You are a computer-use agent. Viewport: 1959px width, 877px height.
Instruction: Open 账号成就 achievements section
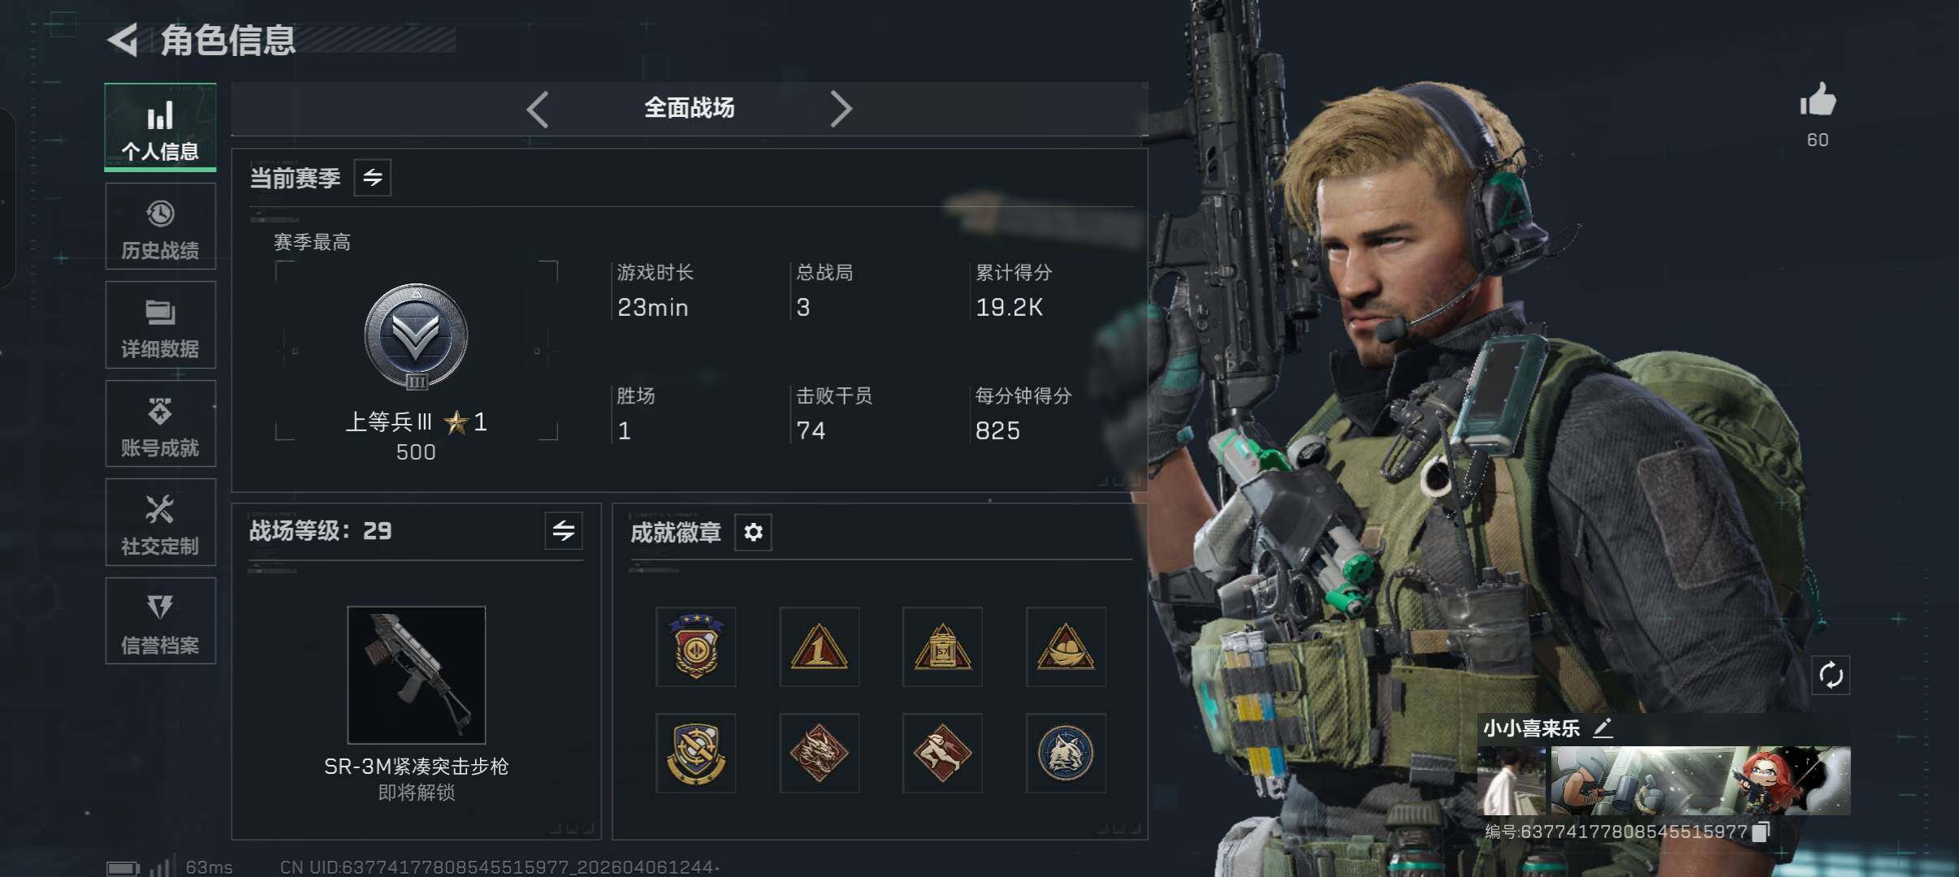(160, 424)
